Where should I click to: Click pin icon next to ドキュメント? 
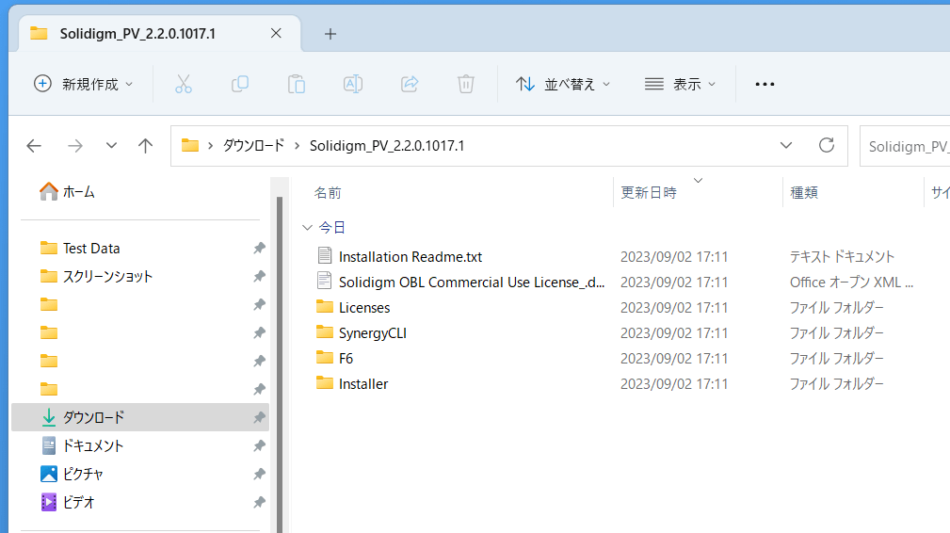pyautogui.click(x=259, y=445)
